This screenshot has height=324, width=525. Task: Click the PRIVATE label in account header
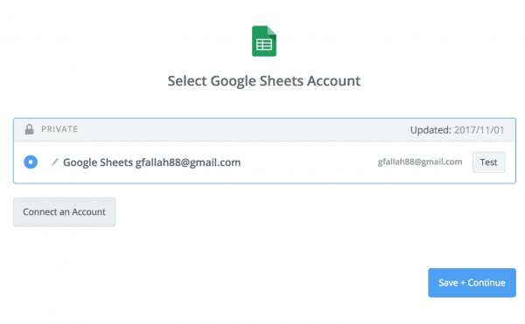pyautogui.click(x=59, y=129)
